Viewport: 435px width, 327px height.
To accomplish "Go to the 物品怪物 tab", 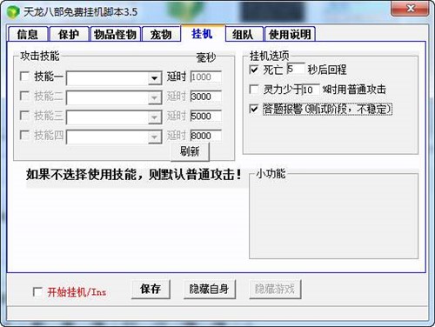I will point(116,35).
